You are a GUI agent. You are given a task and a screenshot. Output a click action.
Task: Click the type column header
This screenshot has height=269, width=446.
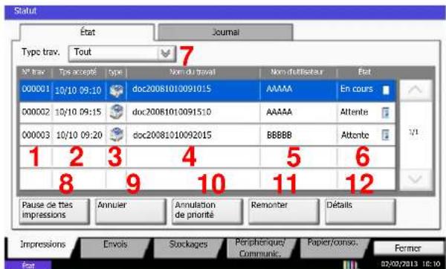click(115, 73)
